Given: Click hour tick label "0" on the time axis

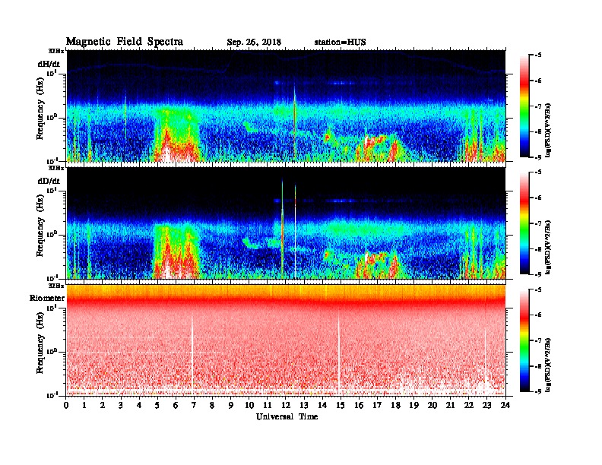Looking at the screenshot, I should [66, 405].
